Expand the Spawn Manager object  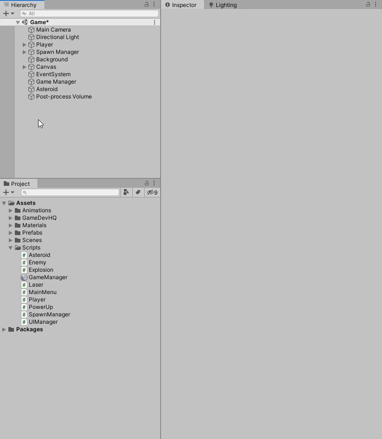pos(24,52)
